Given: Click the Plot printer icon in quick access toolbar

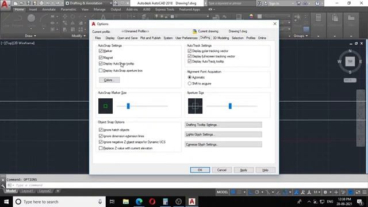Looking at the screenshot, I should click(41, 3).
